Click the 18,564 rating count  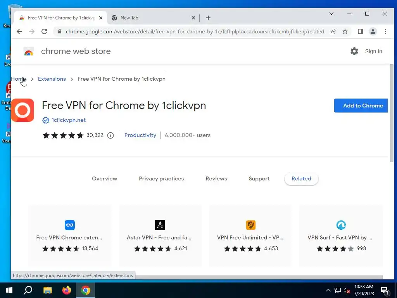pos(90,248)
